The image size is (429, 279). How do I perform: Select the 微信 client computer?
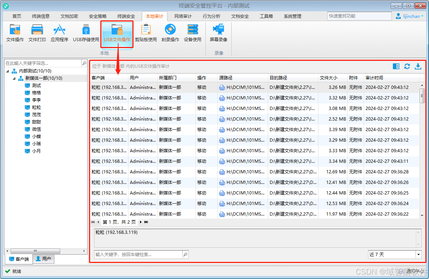[33, 129]
